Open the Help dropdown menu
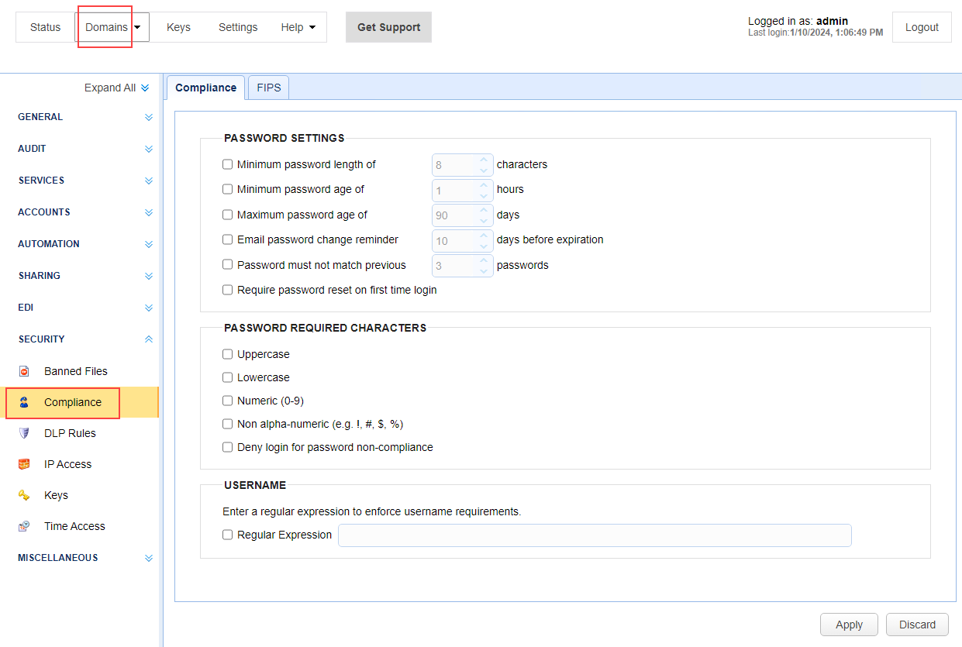962x647 pixels. tap(298, 27)
